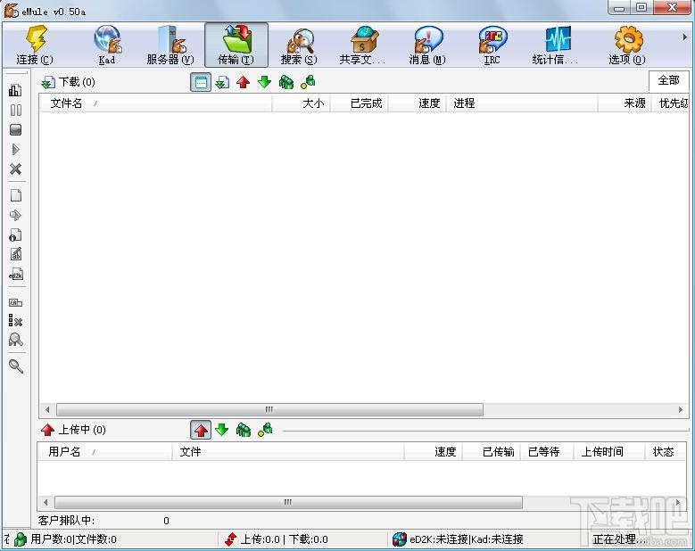Sort downloads by 速度 column
Viewport: 695px width, 551px height.
point(417,103)
